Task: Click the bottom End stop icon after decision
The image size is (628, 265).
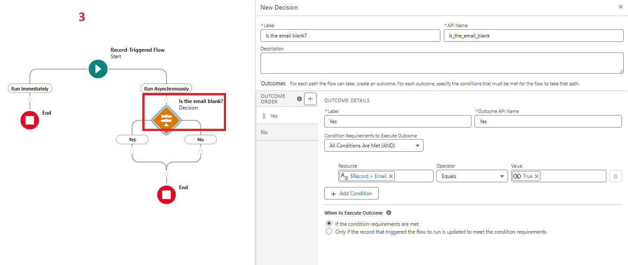Action: tap(166, 195)
